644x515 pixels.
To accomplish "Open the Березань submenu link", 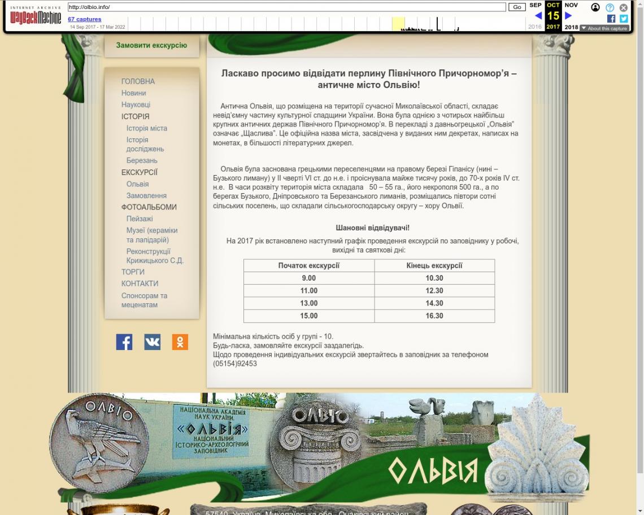I will point(142,160).
